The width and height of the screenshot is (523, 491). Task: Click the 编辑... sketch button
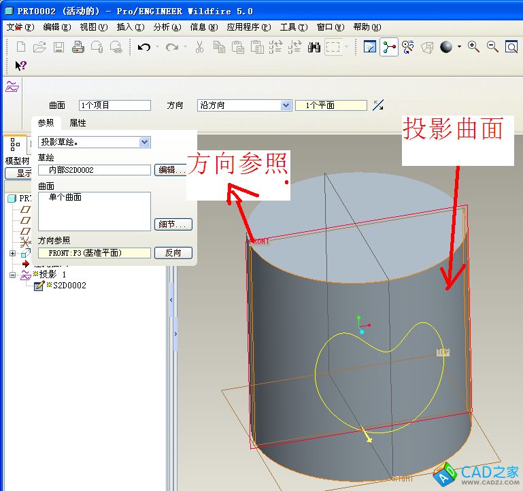pos(171,170)
